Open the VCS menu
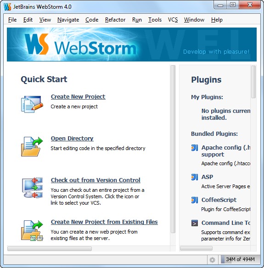The height and width of the screenshot is (268, 264). point(173,20)
